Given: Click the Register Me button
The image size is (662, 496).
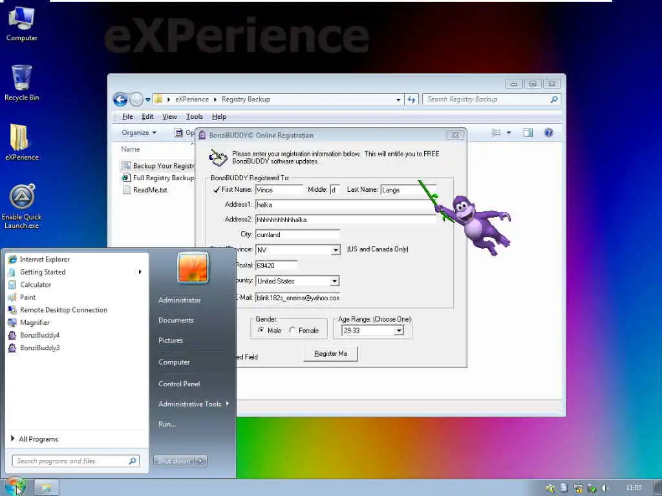Looking at the screenshot, I should click(x=330, y=354).
